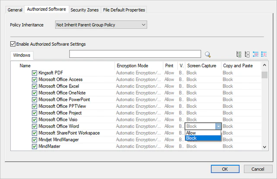Choose Block in Screen Capture list
The height and width of the screenshot is (179, 277).
tap(203, 138)
